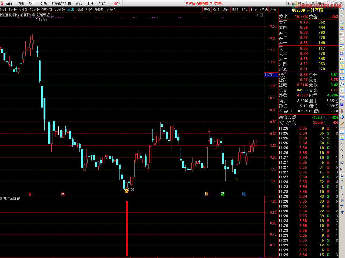The height and width of the screenshot is (258, 345).
Task: Open the F10 company info sidebar icon
Action: click(x=342, y=59)
